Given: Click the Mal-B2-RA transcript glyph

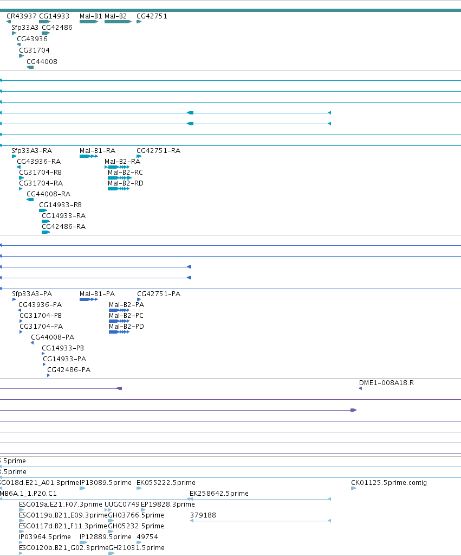Looking at the screenshot, I should click(x=117, y=167).
